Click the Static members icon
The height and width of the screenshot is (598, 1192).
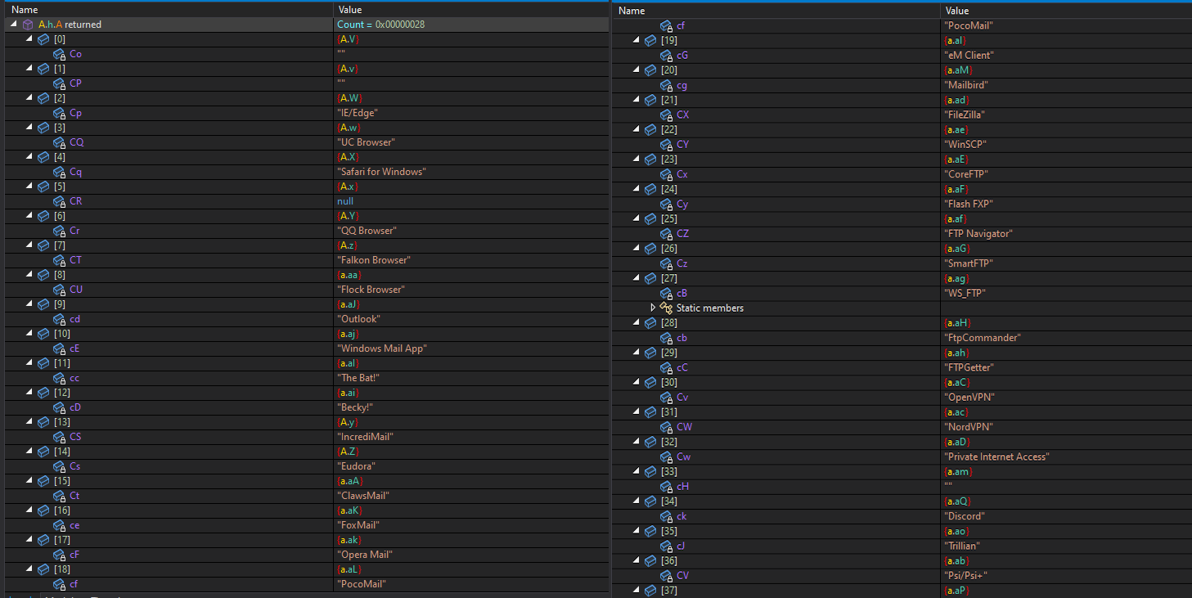tap(666, 308)
